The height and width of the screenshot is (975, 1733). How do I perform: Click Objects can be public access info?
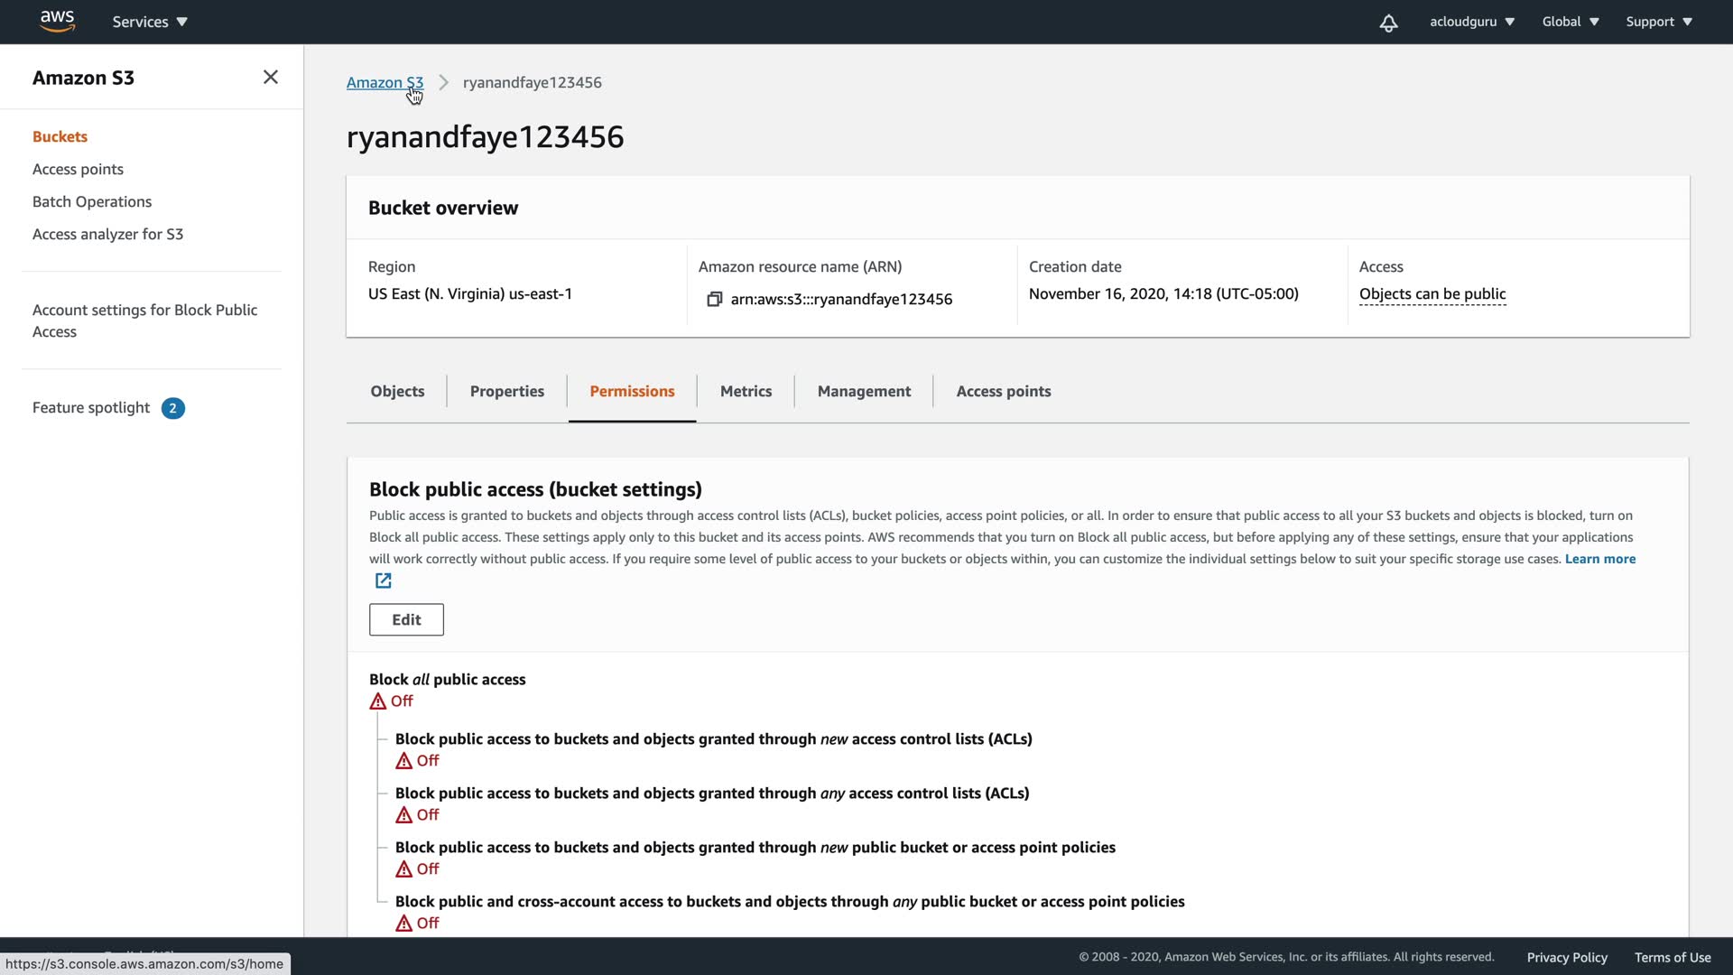click(1432, 293)
